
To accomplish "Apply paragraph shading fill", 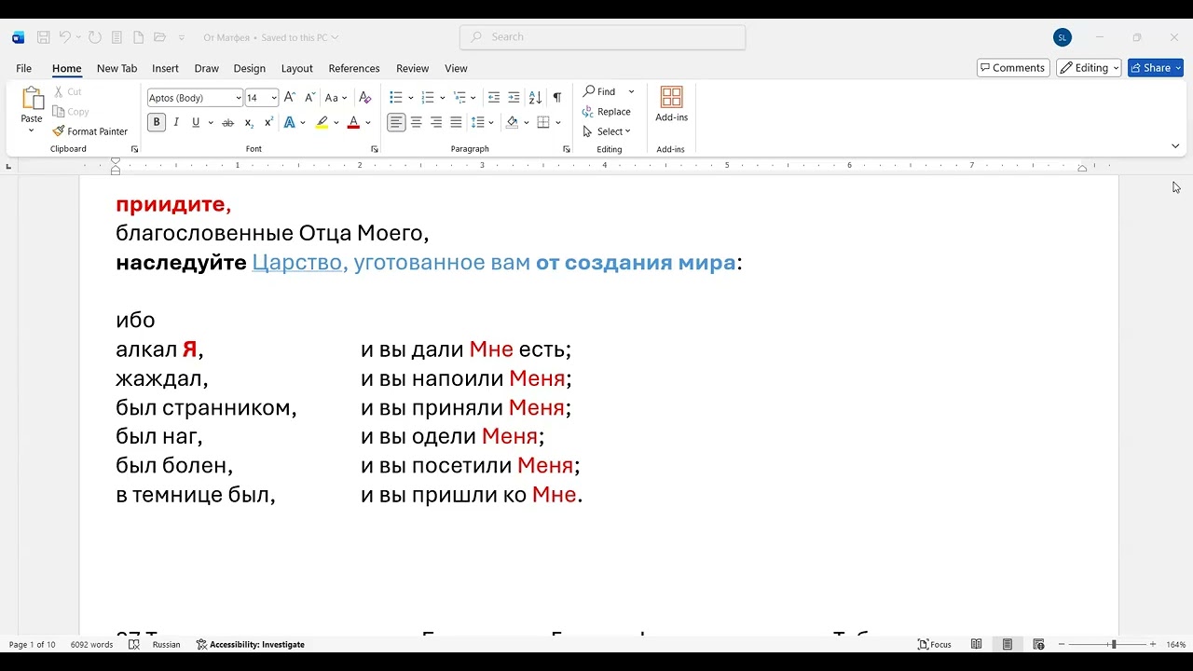I will click(512, 122).
